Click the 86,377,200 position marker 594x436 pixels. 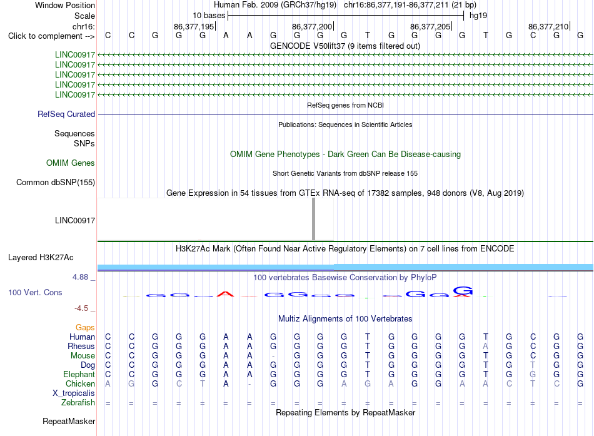312,26
